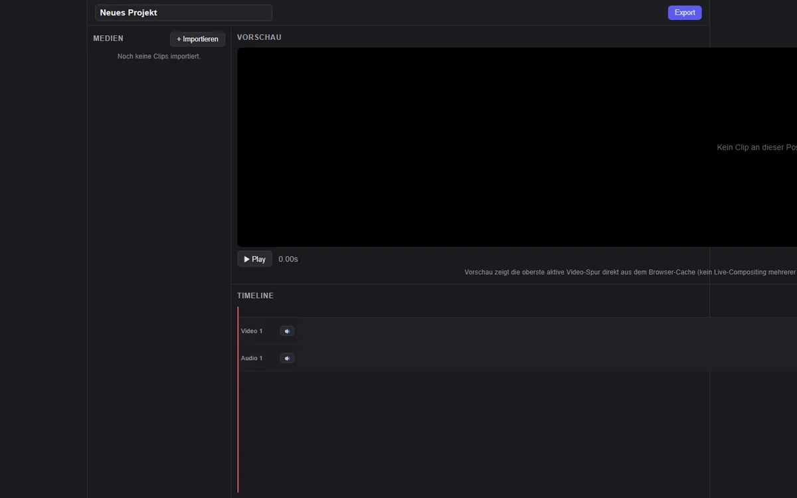Mute the Audio 1 track
Screen dimensions: 797x498
tap(287, 359)
